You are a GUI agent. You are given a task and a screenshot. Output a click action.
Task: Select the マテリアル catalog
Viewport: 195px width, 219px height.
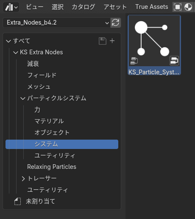49,121
